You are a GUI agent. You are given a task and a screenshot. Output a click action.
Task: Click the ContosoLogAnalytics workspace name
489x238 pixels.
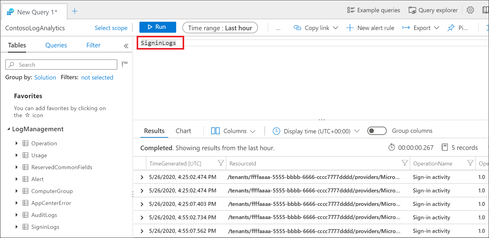tap(35, 28)
